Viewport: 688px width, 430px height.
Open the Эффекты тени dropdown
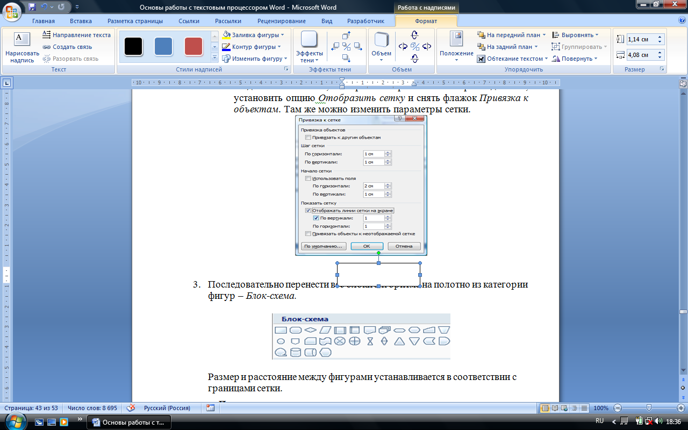coord(309,47)
